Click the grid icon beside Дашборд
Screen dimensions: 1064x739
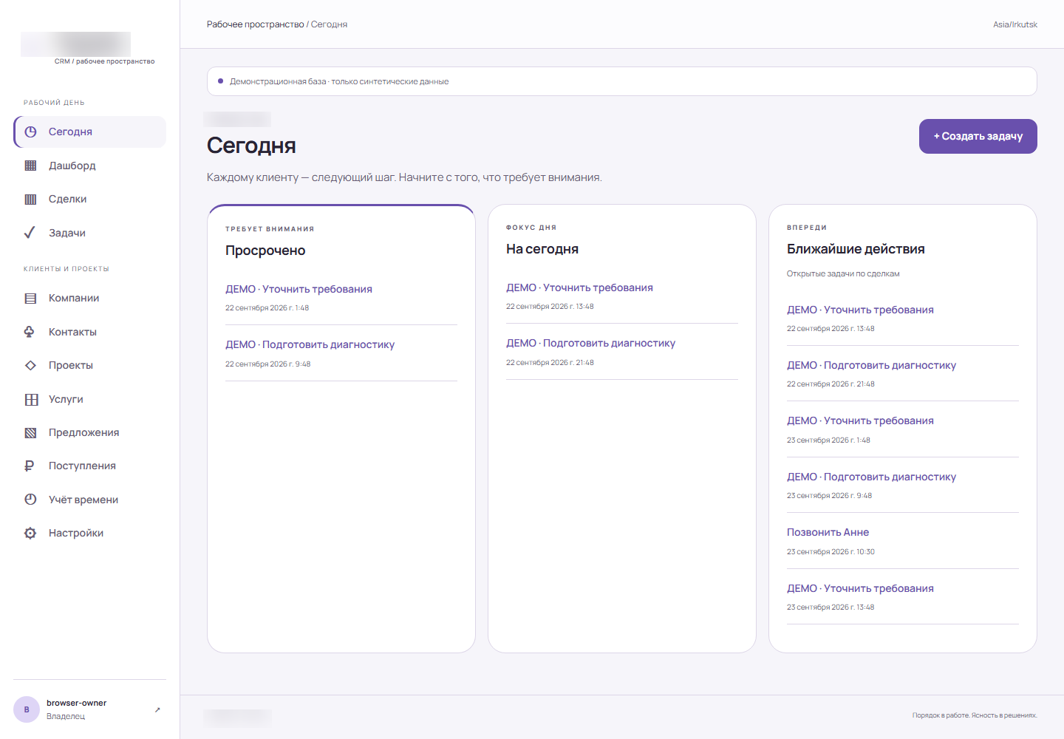30,166
